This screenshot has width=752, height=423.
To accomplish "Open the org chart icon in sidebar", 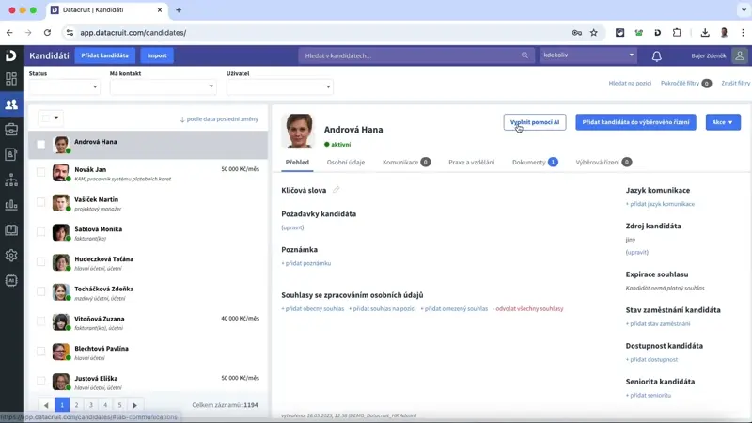I will [x=11, y=180].
